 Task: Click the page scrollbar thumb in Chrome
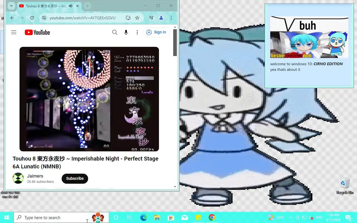[x=175, y=43]
